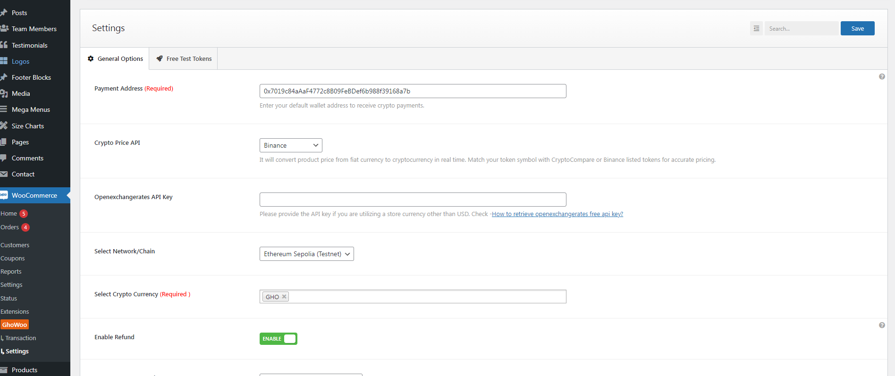Click the settings Search field

802,28
